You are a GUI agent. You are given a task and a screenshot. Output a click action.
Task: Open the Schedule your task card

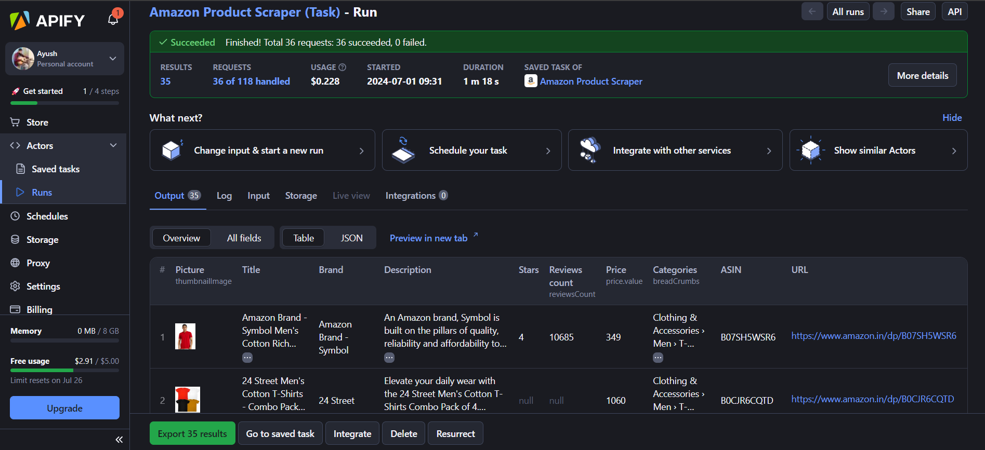point(472,150)
